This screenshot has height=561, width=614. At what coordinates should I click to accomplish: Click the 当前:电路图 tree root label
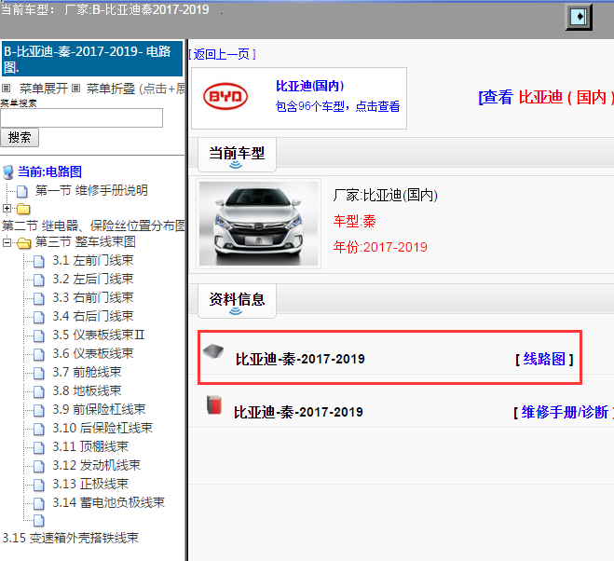pyautogui.click(x=49, y=171)
